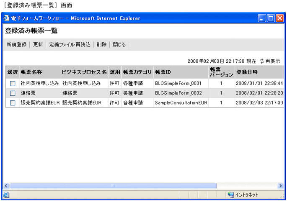
Task: Click the 再表示 link text
Action: pyautogui.click(x=273, y=61)
